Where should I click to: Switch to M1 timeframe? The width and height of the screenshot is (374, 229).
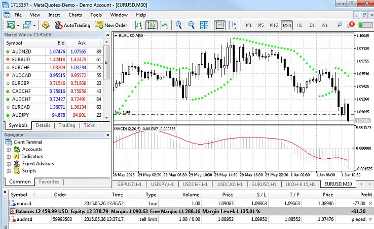click(x=248, y=25)
